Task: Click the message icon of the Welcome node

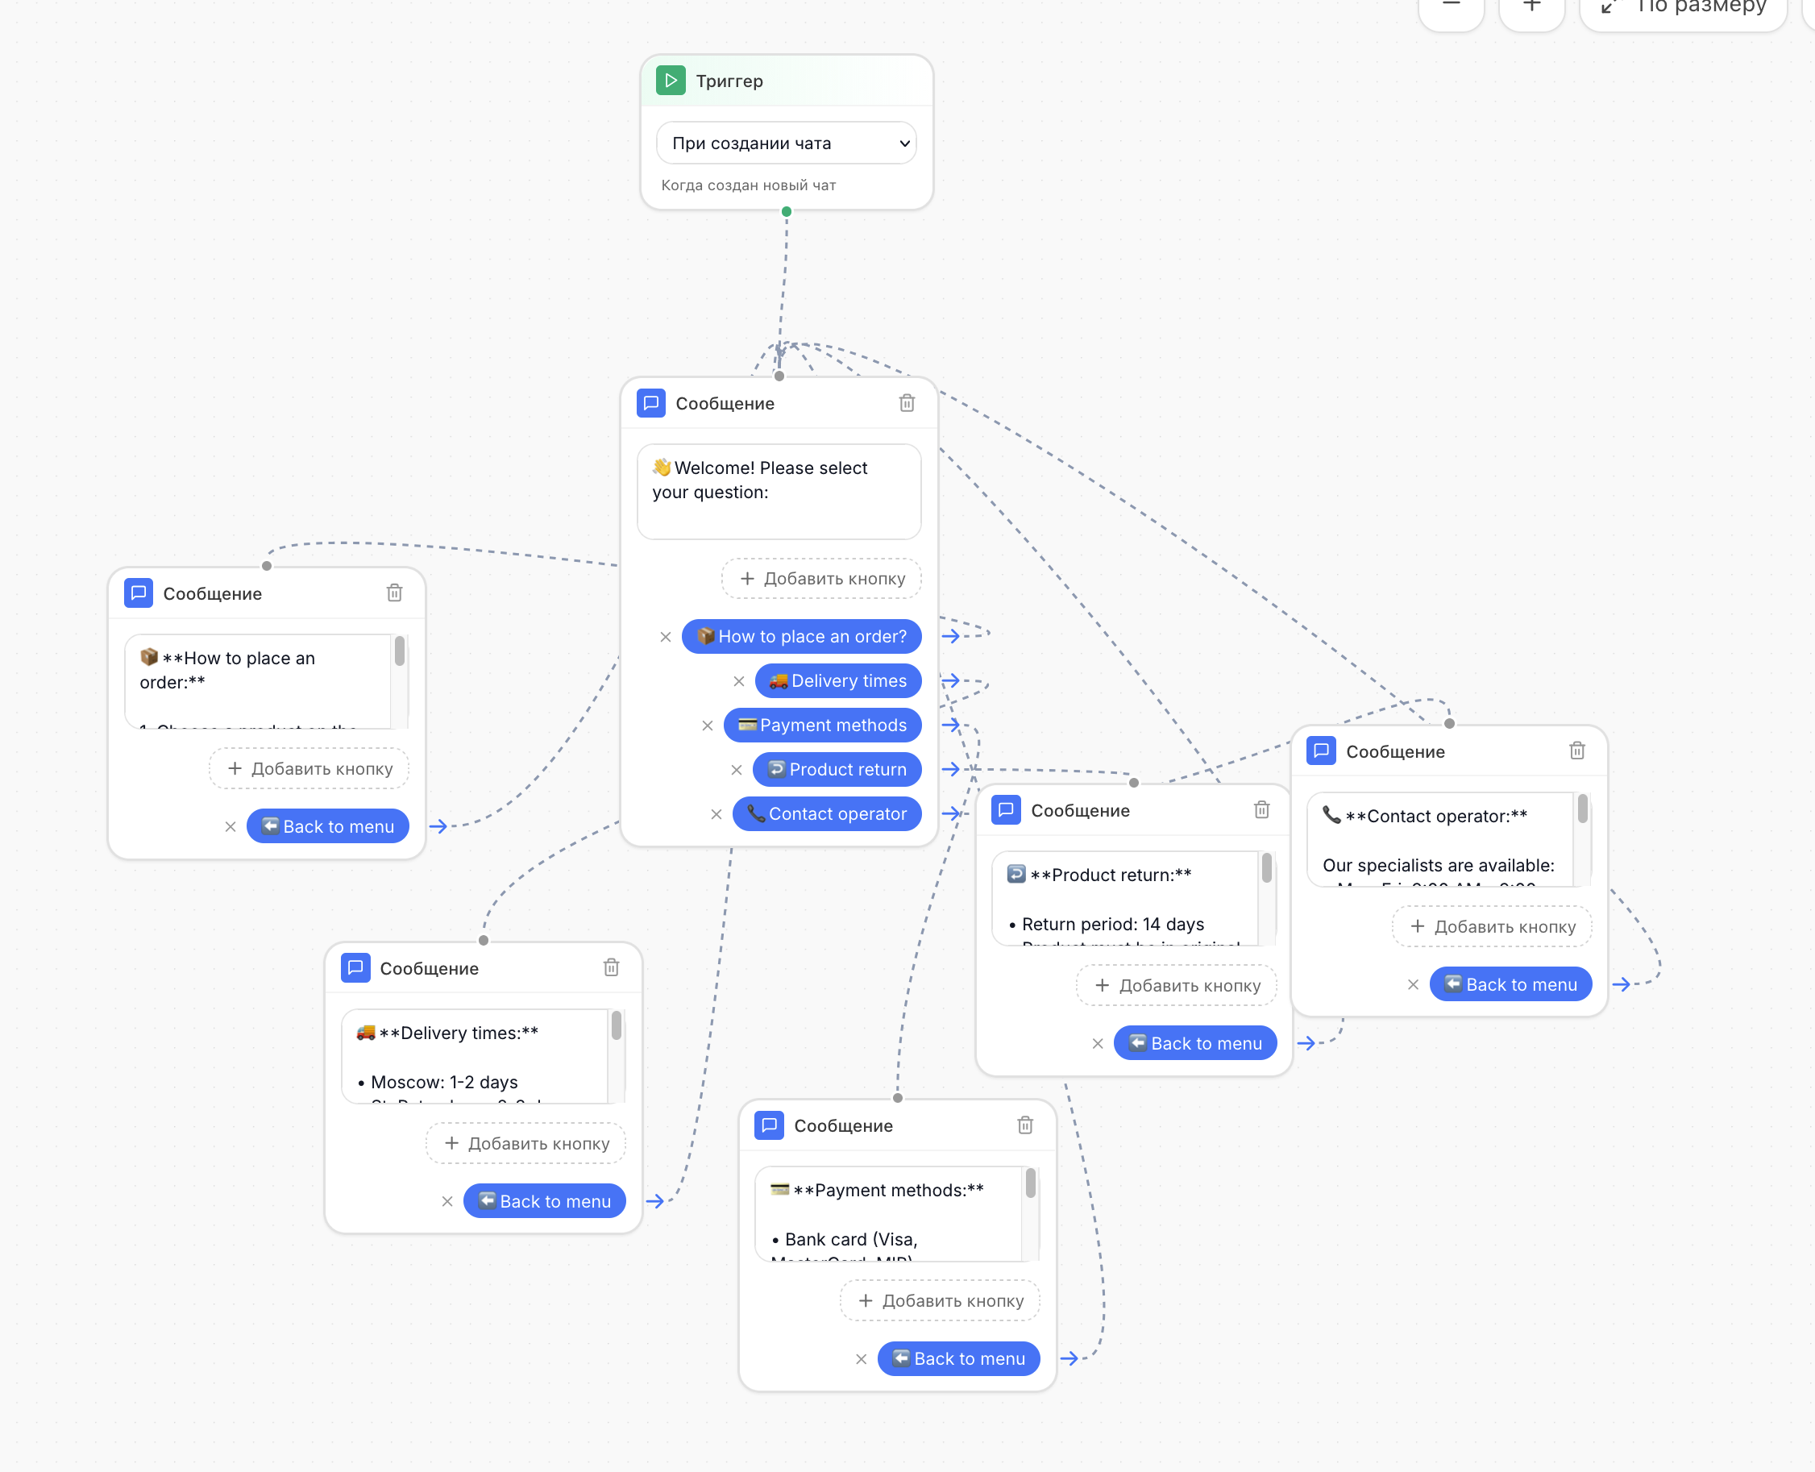Action: (650, 403)
